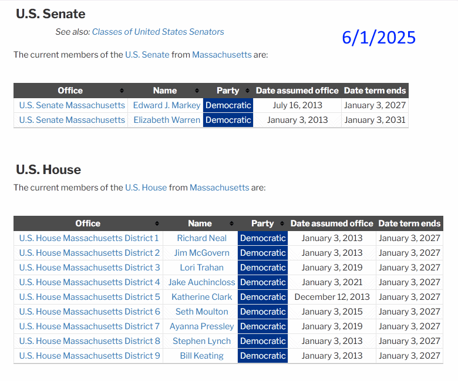458x381 pixels.
Task: Open Jake Auchincloss's page
Action: [x=202, y=282]
